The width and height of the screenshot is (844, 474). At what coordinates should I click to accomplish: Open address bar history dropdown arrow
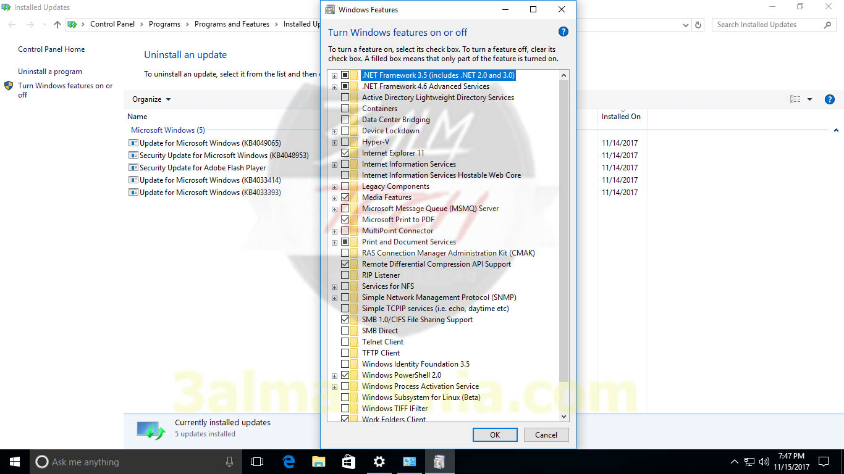[686, 25]
